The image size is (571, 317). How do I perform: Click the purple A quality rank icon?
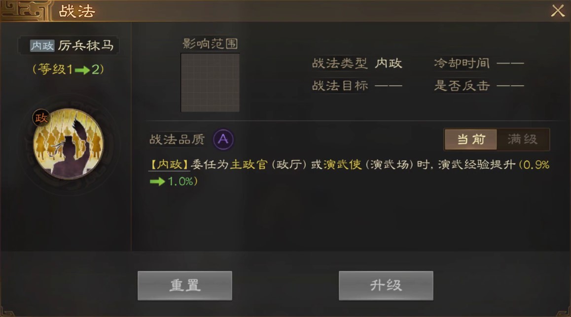(x=223, y=139)
